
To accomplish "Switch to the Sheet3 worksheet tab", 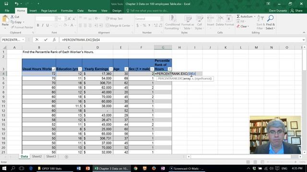I will point(51,157).
